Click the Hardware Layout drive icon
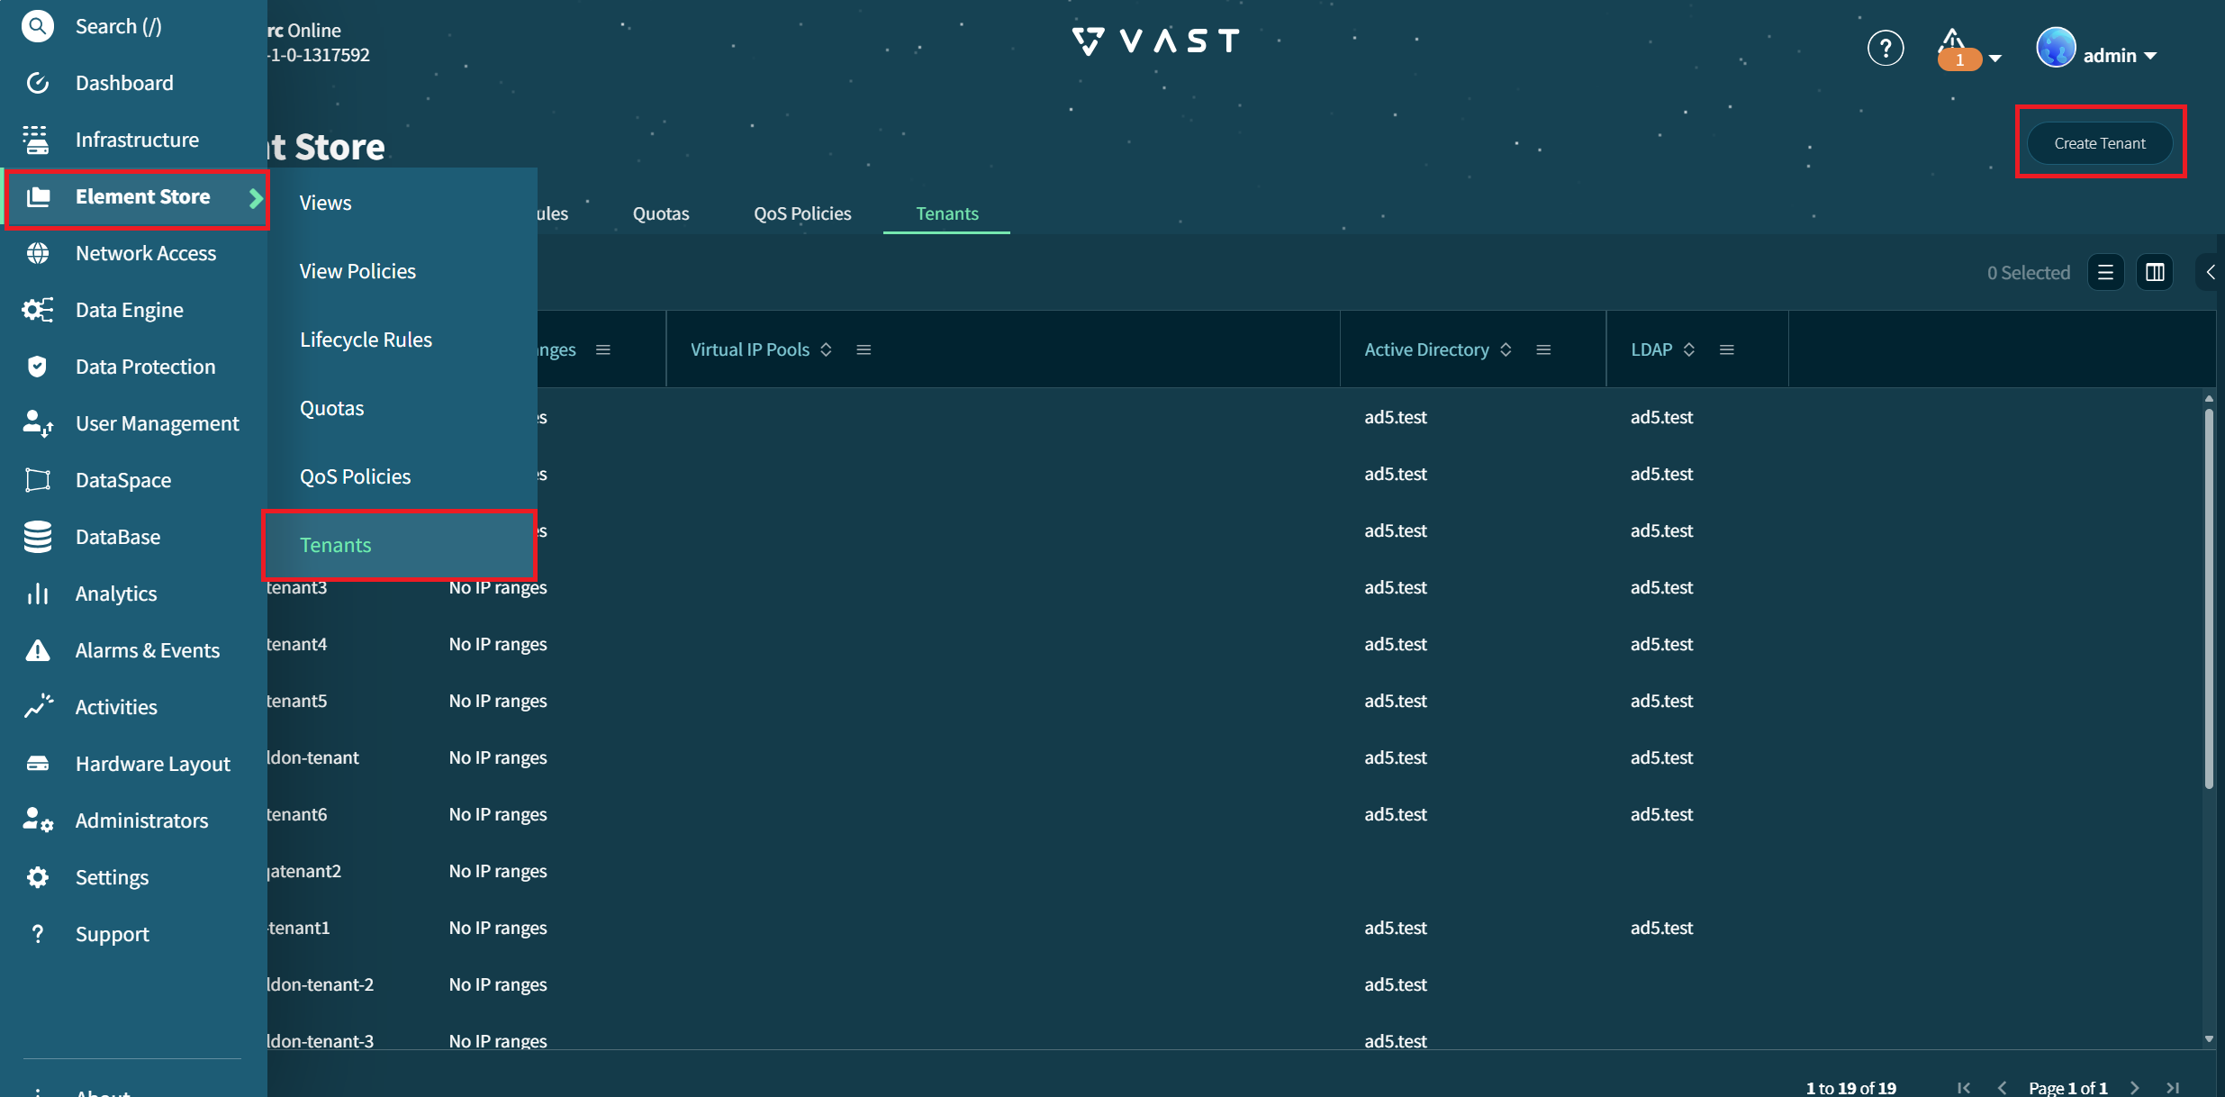This screenshot has height=1097, width=2225. [38, 764]
